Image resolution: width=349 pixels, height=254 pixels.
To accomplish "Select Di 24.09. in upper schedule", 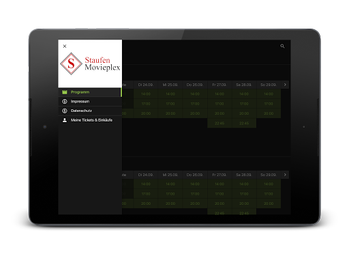I will (x=146, y=85).
